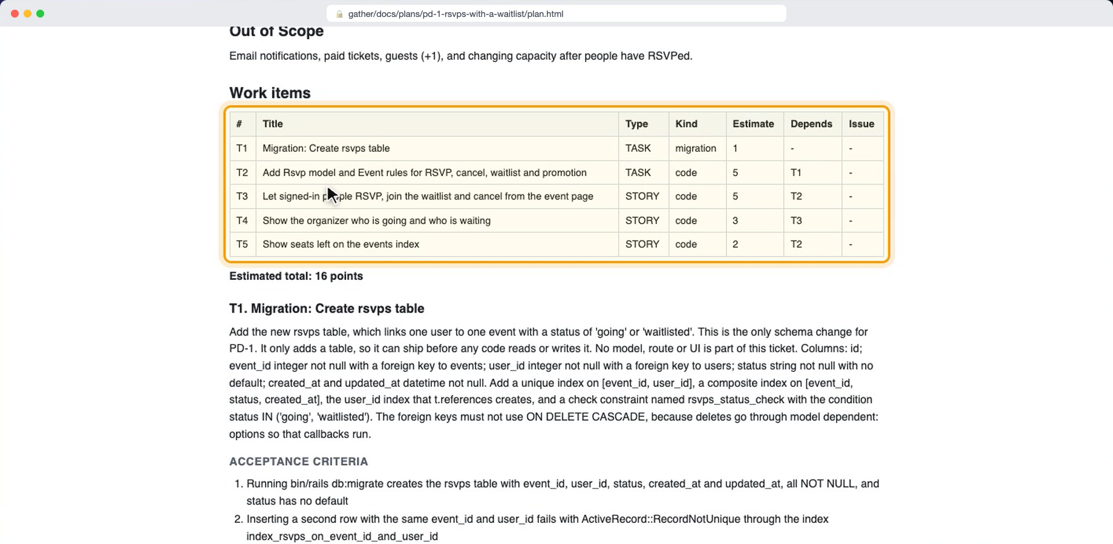Click the T1 row number cell

coord(243,148)
